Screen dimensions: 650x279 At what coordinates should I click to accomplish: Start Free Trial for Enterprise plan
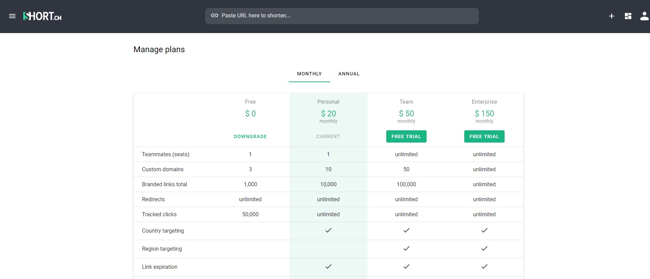[x=484, y=136]
